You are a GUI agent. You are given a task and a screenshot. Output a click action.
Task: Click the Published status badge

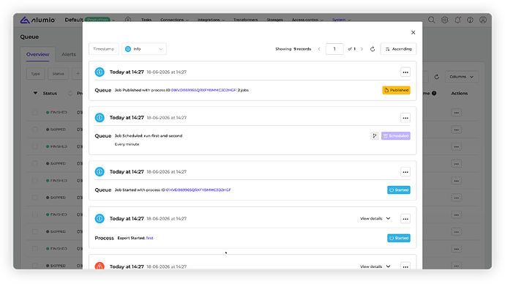[396, 90]
